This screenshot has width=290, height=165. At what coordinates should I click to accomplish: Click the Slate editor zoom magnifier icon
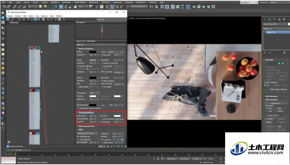click(111, 146)
